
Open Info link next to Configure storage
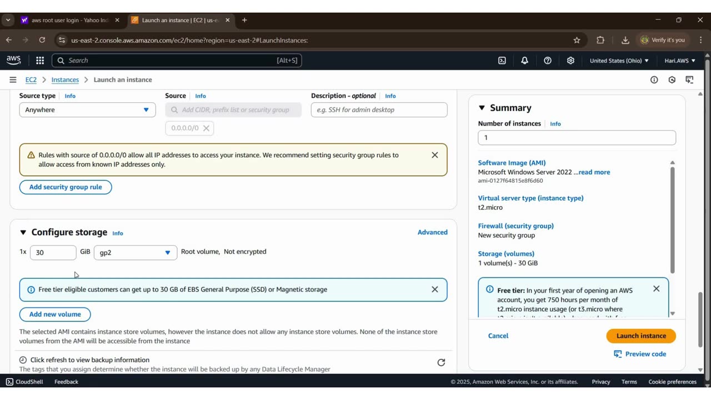click(x=118, y=233)
